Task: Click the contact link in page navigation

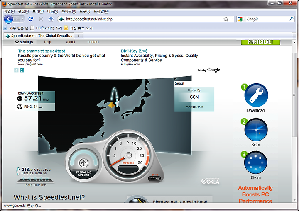Action: (x=93, y=42)
